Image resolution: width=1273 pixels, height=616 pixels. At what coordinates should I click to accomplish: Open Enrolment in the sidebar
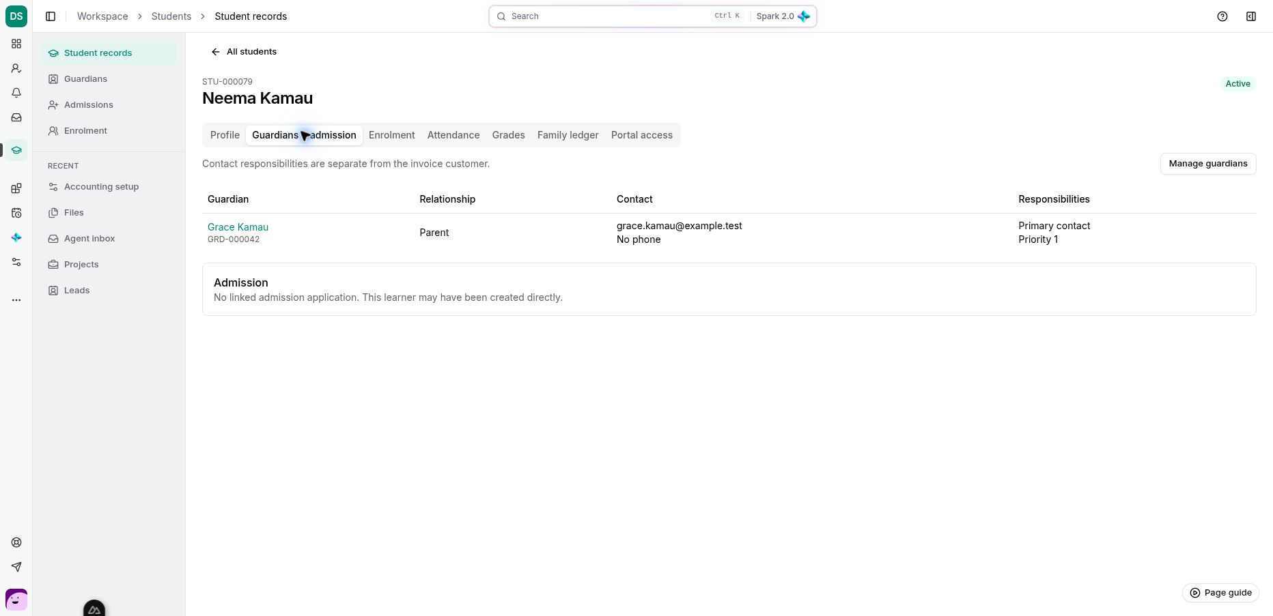(109, 131)
